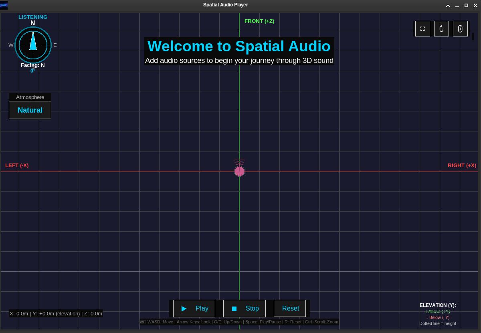This screenshot has height=333, width=481.
Task: Click the keyboard icon in the shortcuts bar
Action: pyautogui.click(x=141, y=322)
